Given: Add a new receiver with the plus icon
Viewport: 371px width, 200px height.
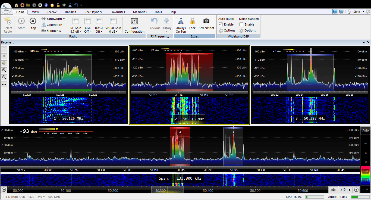Looking at the screenshot, I should [4, 56].
